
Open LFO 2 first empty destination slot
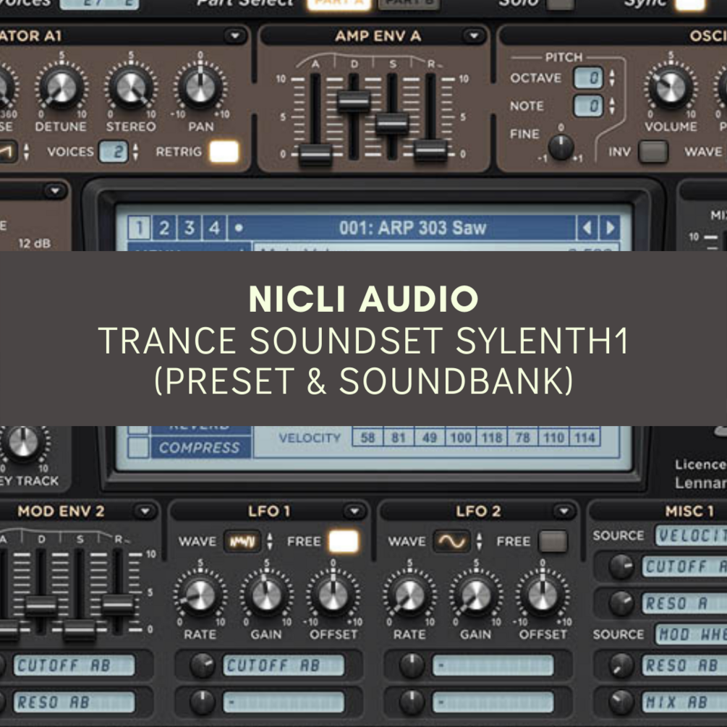tap(493, 666)
